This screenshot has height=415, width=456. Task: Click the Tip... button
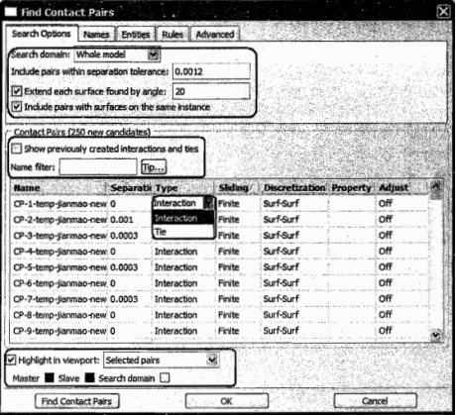tap(154, 167)
